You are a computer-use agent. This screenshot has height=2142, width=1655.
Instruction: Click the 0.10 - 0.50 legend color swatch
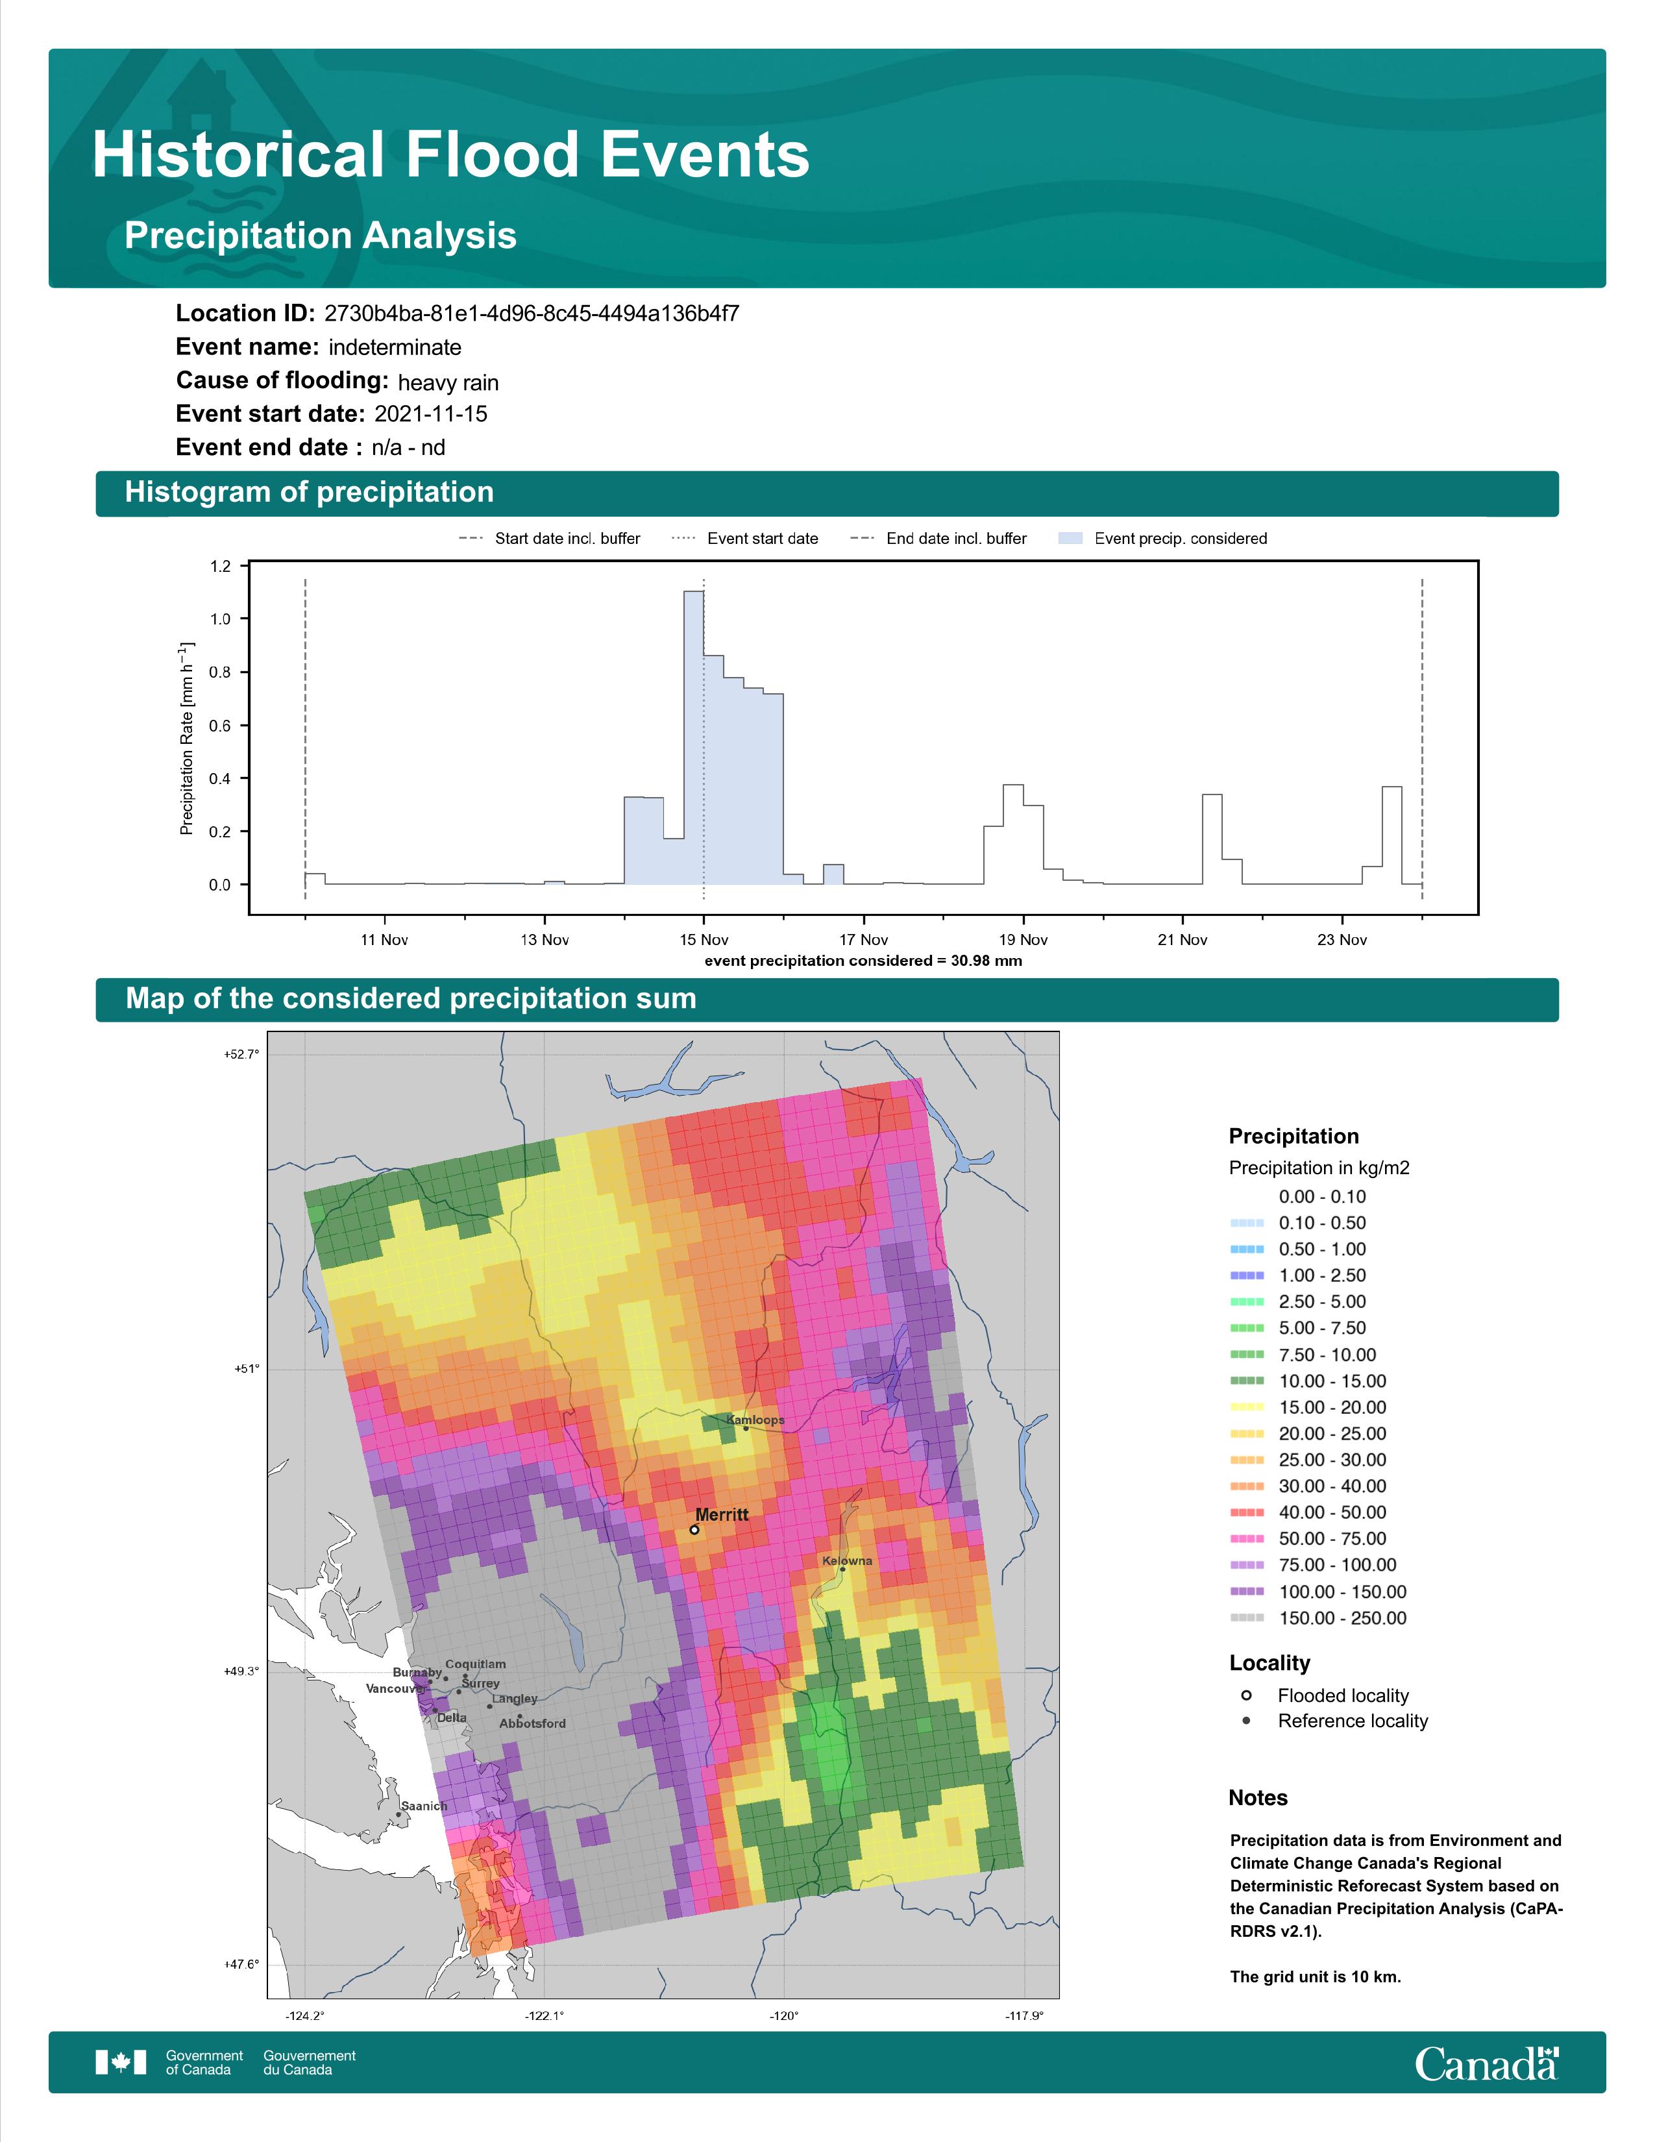tap(1246, 1223)
